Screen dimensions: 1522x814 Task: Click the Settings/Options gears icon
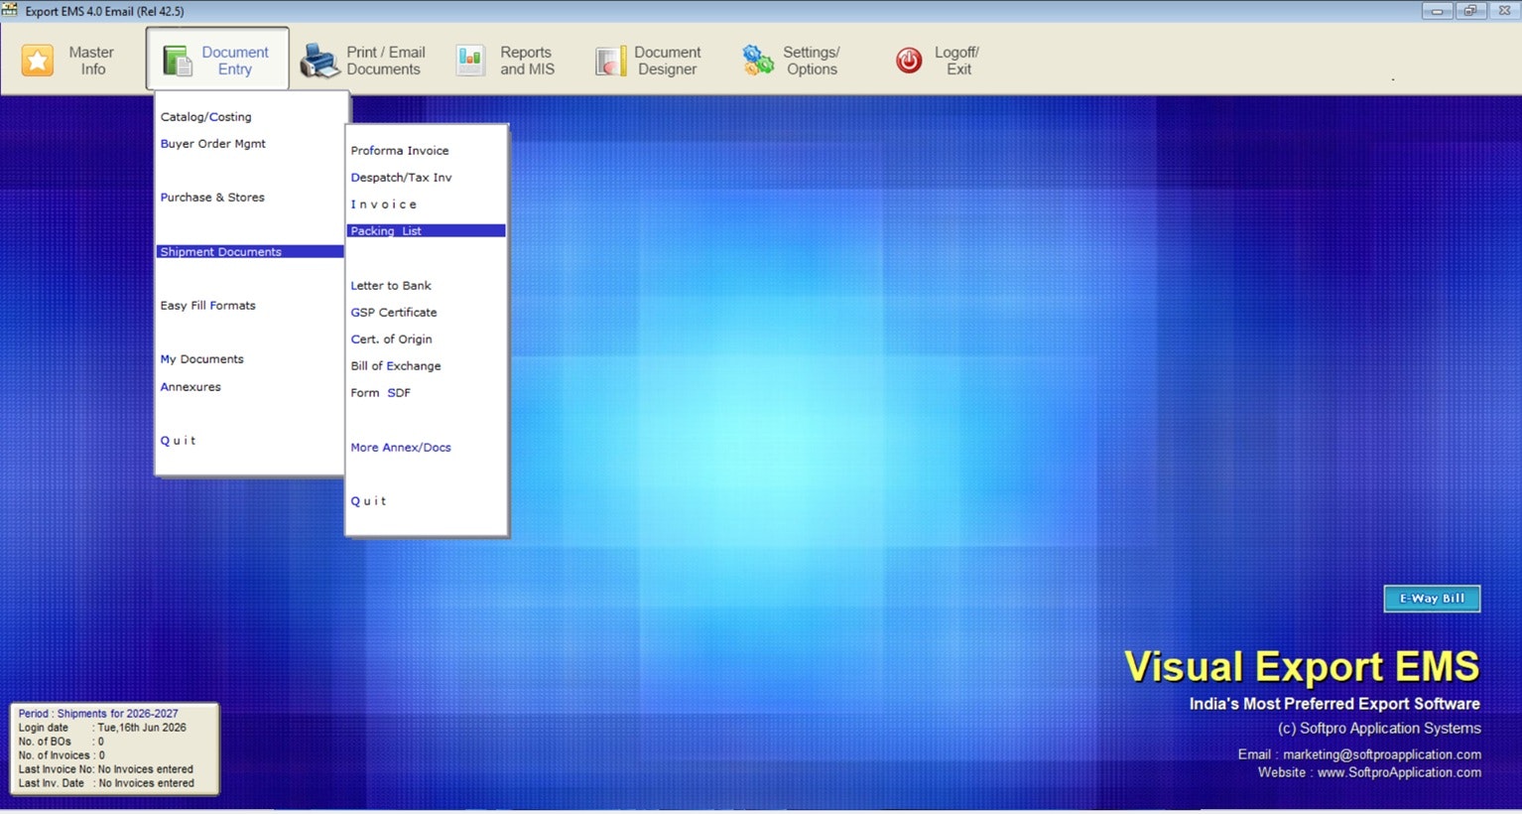coord(758,61)
